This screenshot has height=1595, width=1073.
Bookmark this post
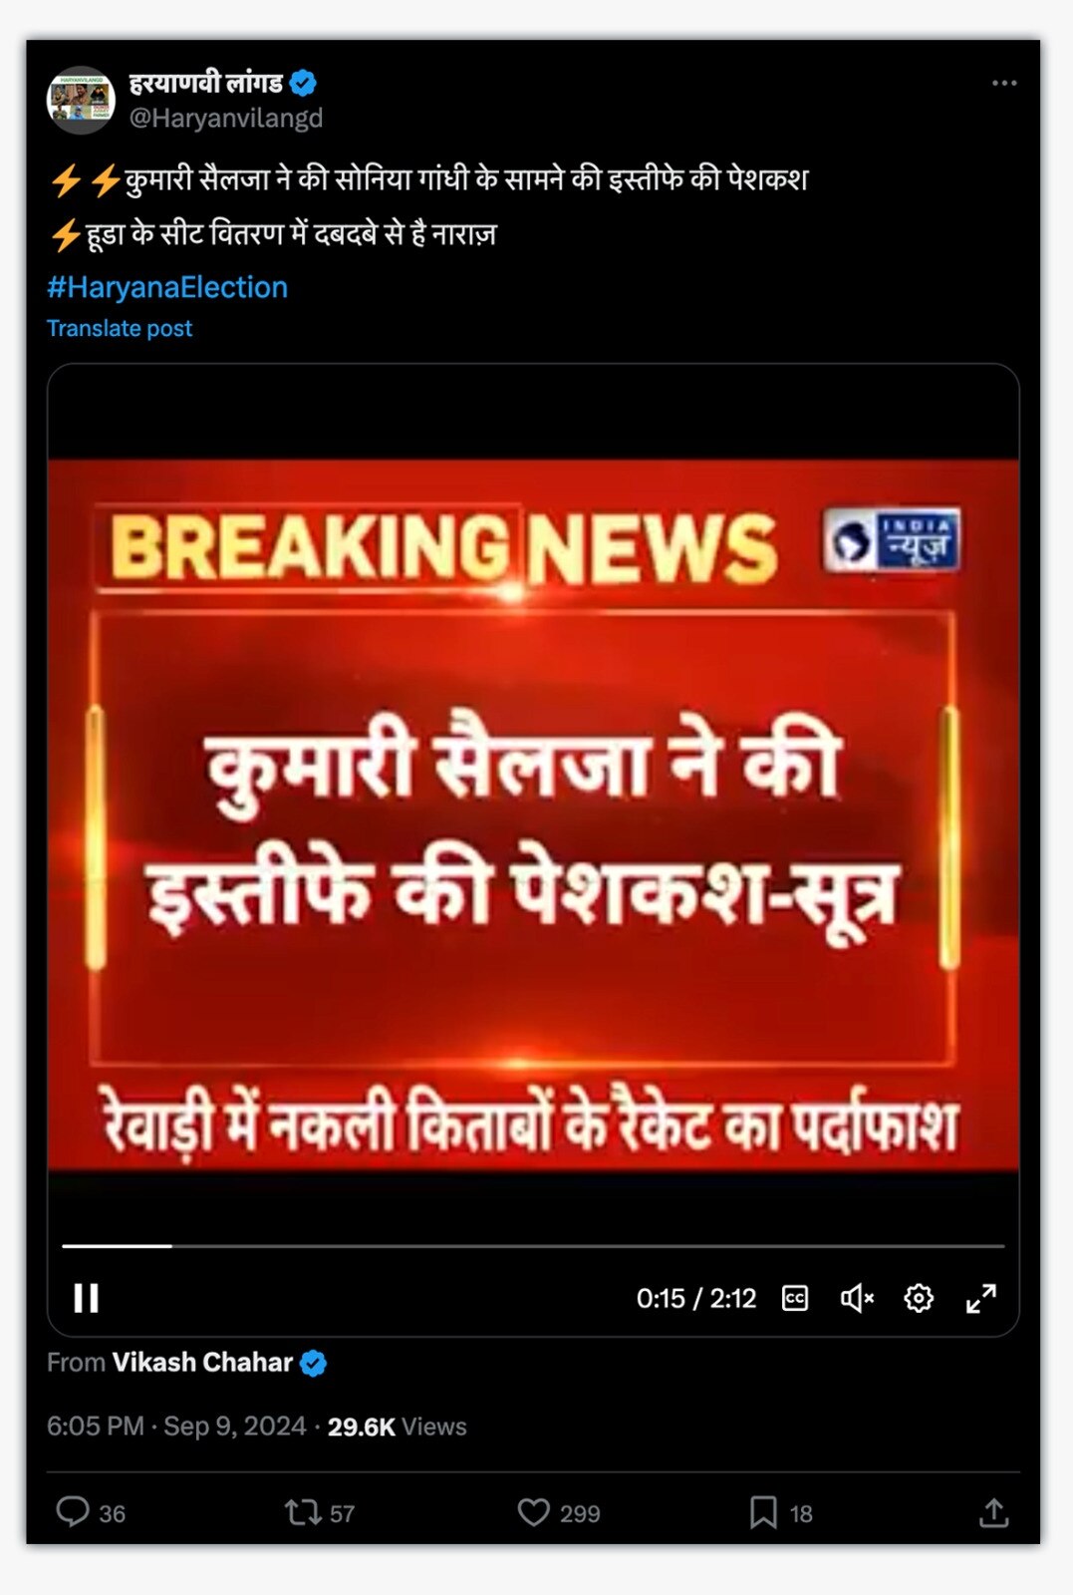(763, 1512)
